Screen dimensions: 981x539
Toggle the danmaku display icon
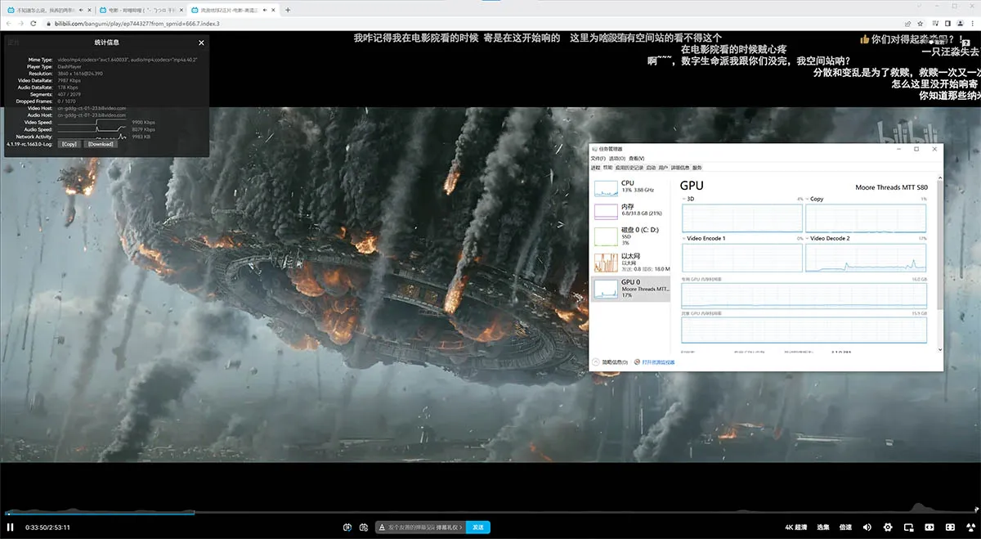[x=347, y=528]
